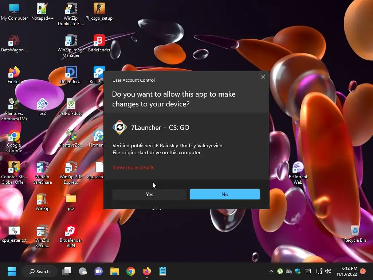
Task: Select the Bitdefender VPN shortcut
Action: pyautogui.click(x=71, y=236)
